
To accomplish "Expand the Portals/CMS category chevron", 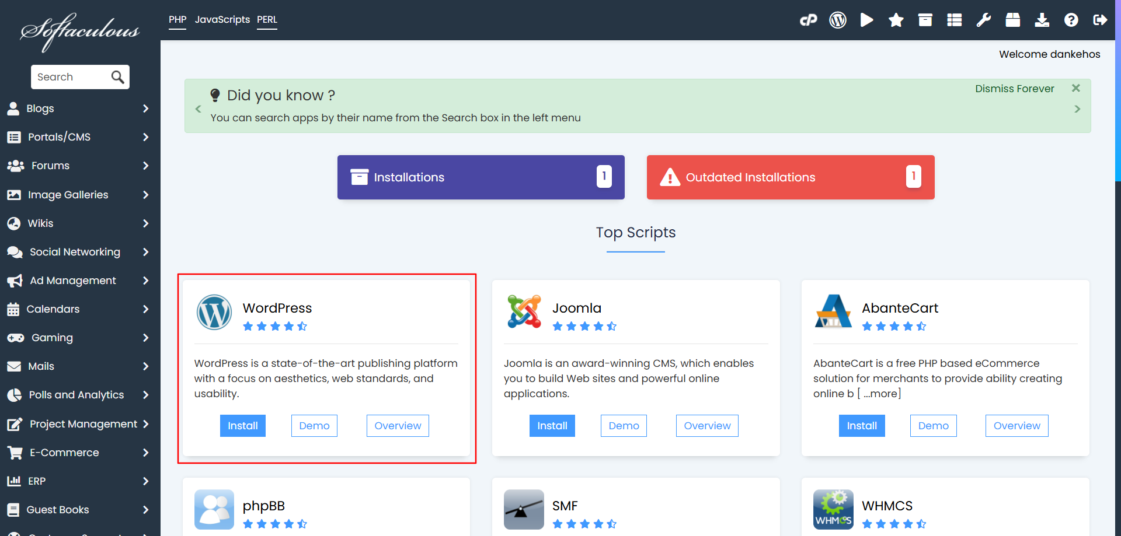I will click(x=145, y=137).
